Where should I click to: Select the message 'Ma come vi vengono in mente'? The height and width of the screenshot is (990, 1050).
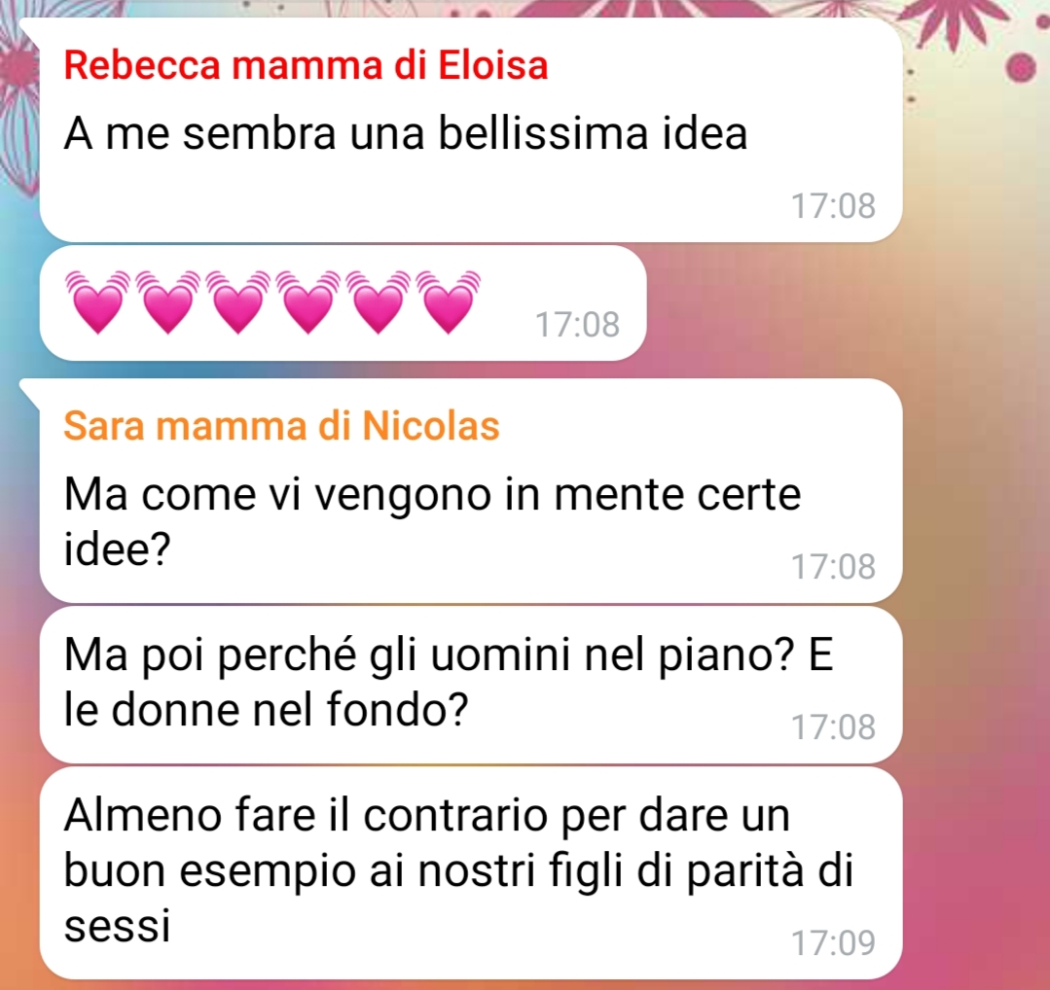pos(471,491)
